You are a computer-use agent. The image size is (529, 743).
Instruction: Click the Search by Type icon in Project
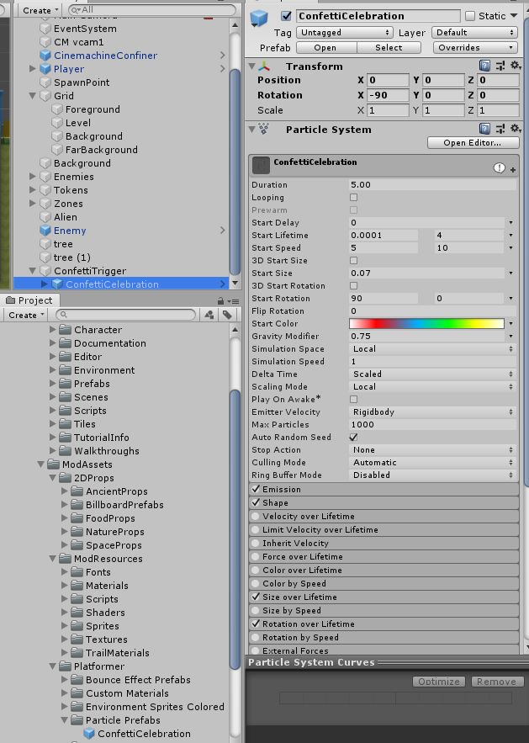pos(209,315)
